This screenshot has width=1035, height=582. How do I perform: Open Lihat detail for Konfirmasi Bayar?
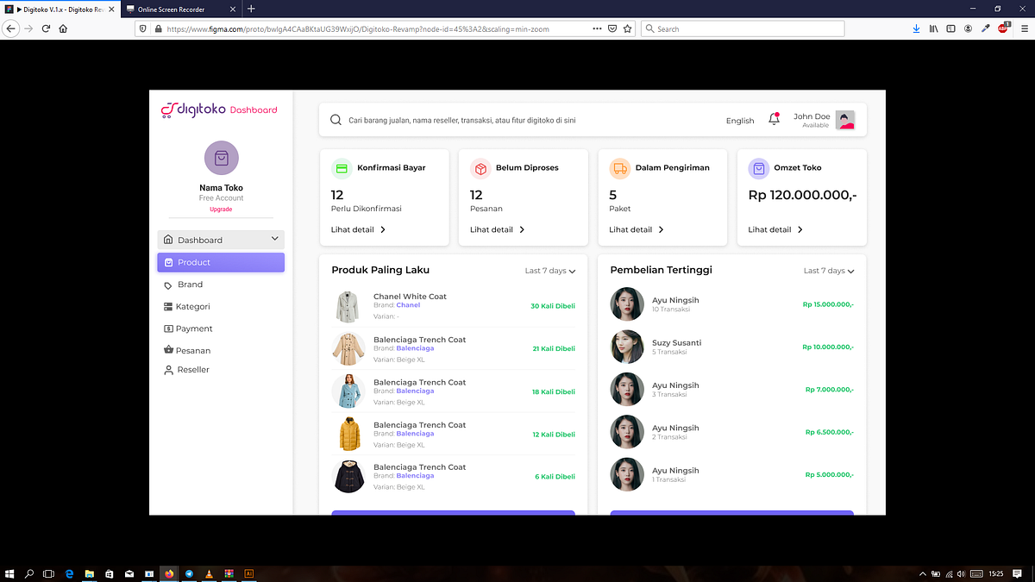pyautogui.click(x=358, y=229)
